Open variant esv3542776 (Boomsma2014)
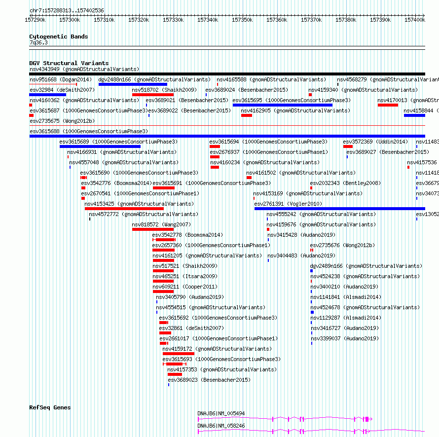 (116, 183)
